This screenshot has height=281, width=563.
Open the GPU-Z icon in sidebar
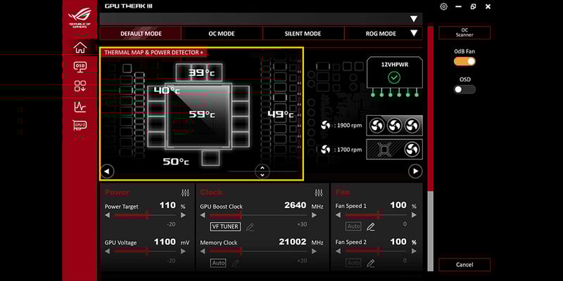click(80, 125)
